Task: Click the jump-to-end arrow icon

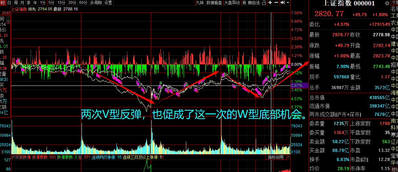Action: click(283, 3)
